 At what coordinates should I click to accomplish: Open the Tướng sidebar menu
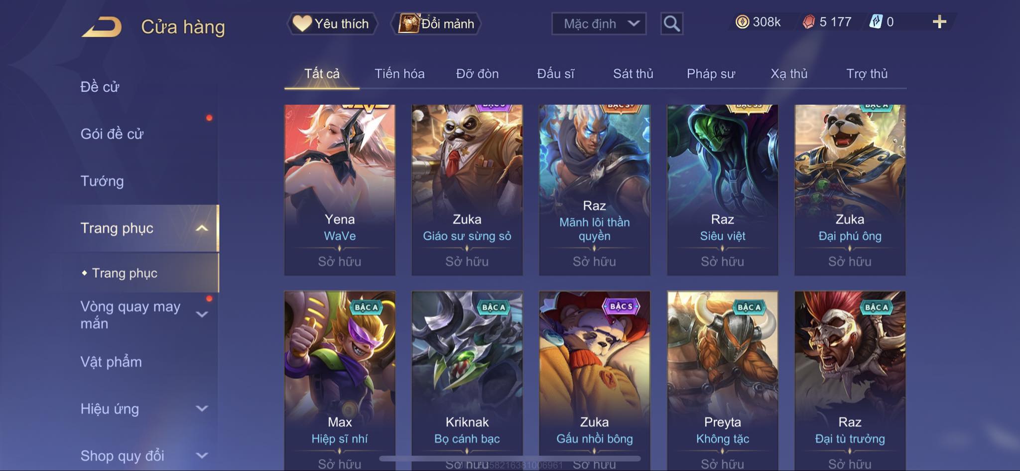click(x=102, y=181)
